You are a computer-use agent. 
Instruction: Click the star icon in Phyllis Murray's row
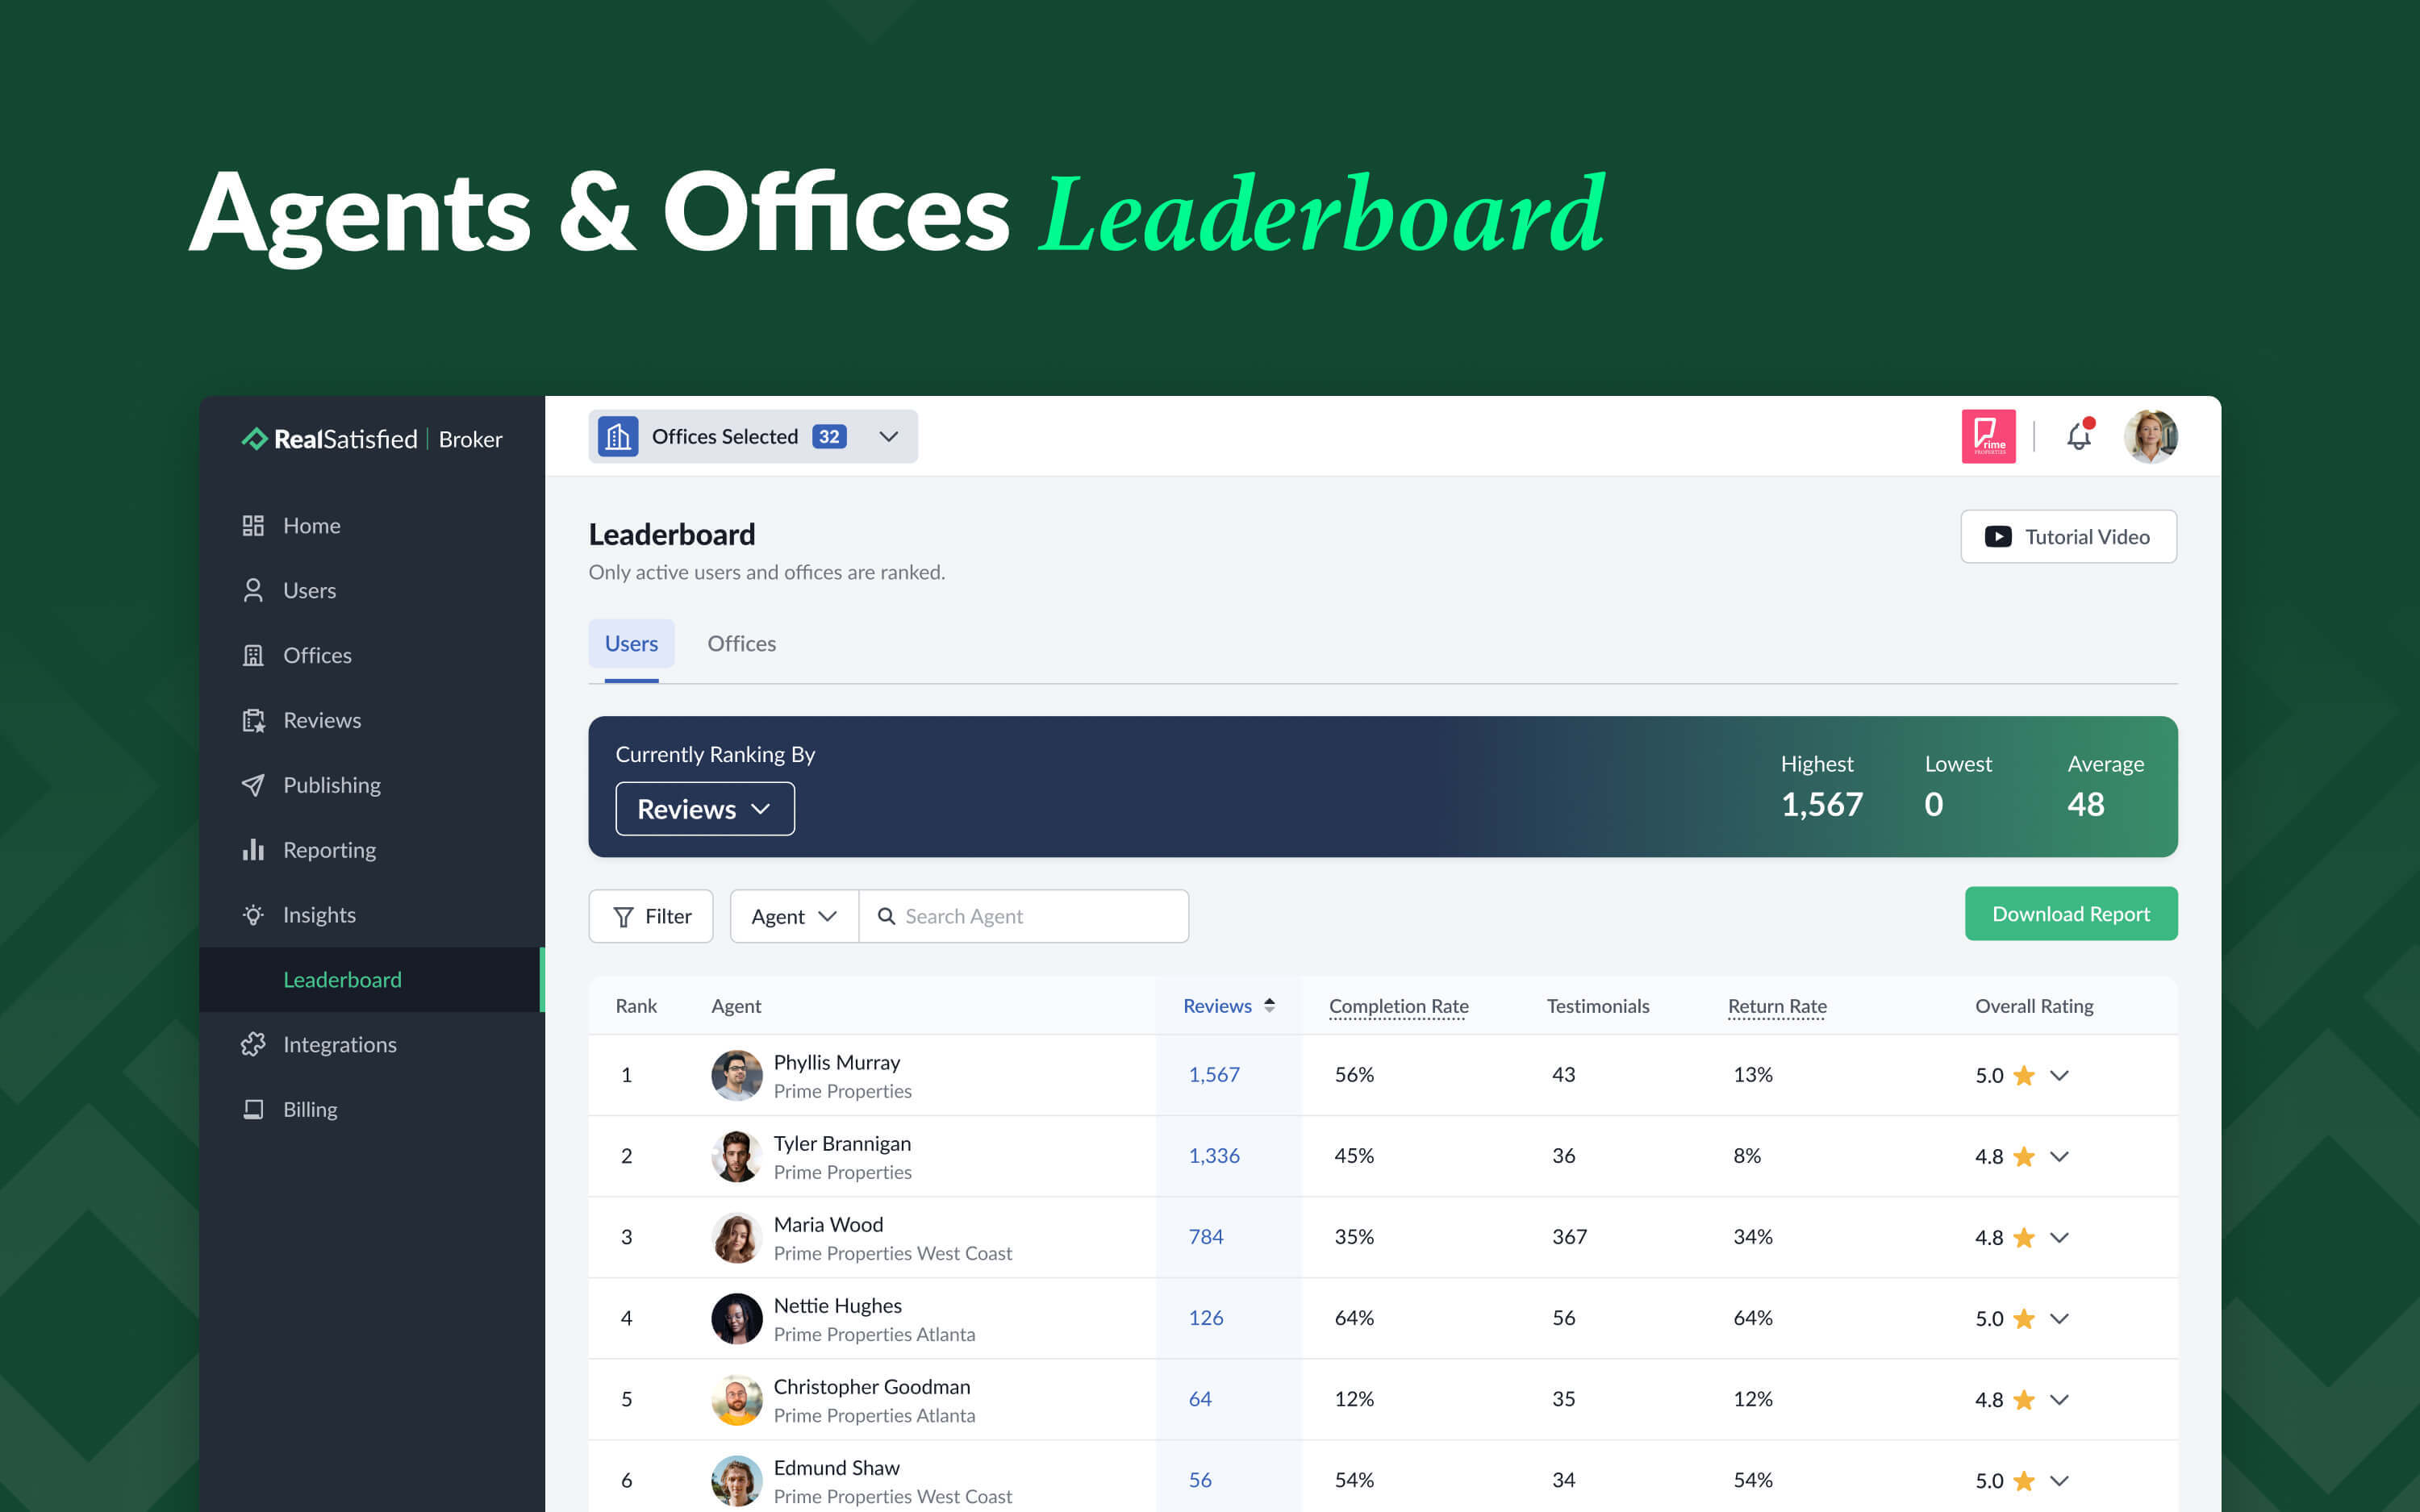2024,1076
